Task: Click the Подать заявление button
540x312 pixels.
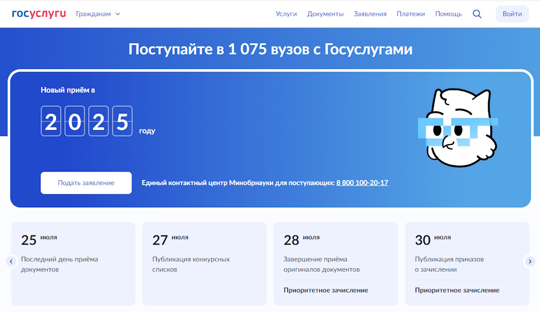Action: tap(86, 183)
